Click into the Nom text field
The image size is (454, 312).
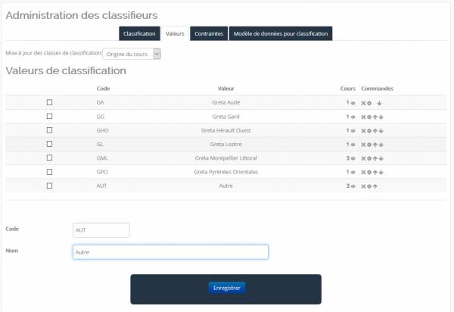pyautogui.click(x=170, y=252)
